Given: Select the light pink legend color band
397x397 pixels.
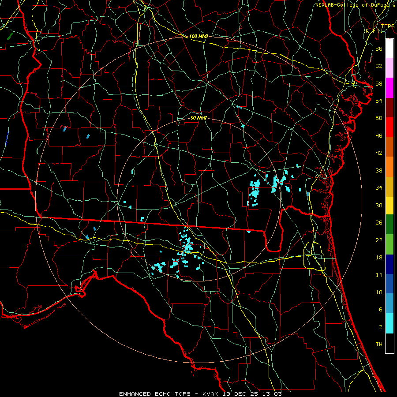Looking at the screenshot, I should [390, 68].
